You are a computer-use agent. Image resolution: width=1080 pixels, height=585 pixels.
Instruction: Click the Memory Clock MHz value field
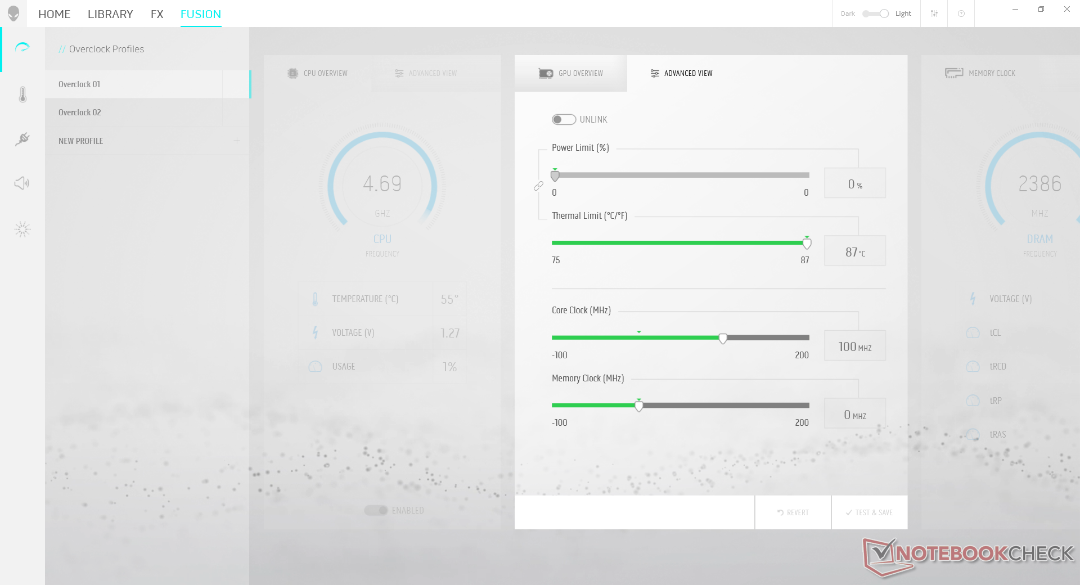pyautogui.click(x=854, y=415)
